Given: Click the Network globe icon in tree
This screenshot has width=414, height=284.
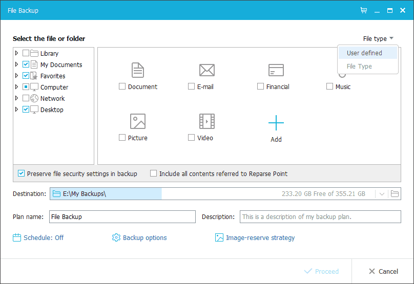Looking at the screenshot, I should click(34, 98).
